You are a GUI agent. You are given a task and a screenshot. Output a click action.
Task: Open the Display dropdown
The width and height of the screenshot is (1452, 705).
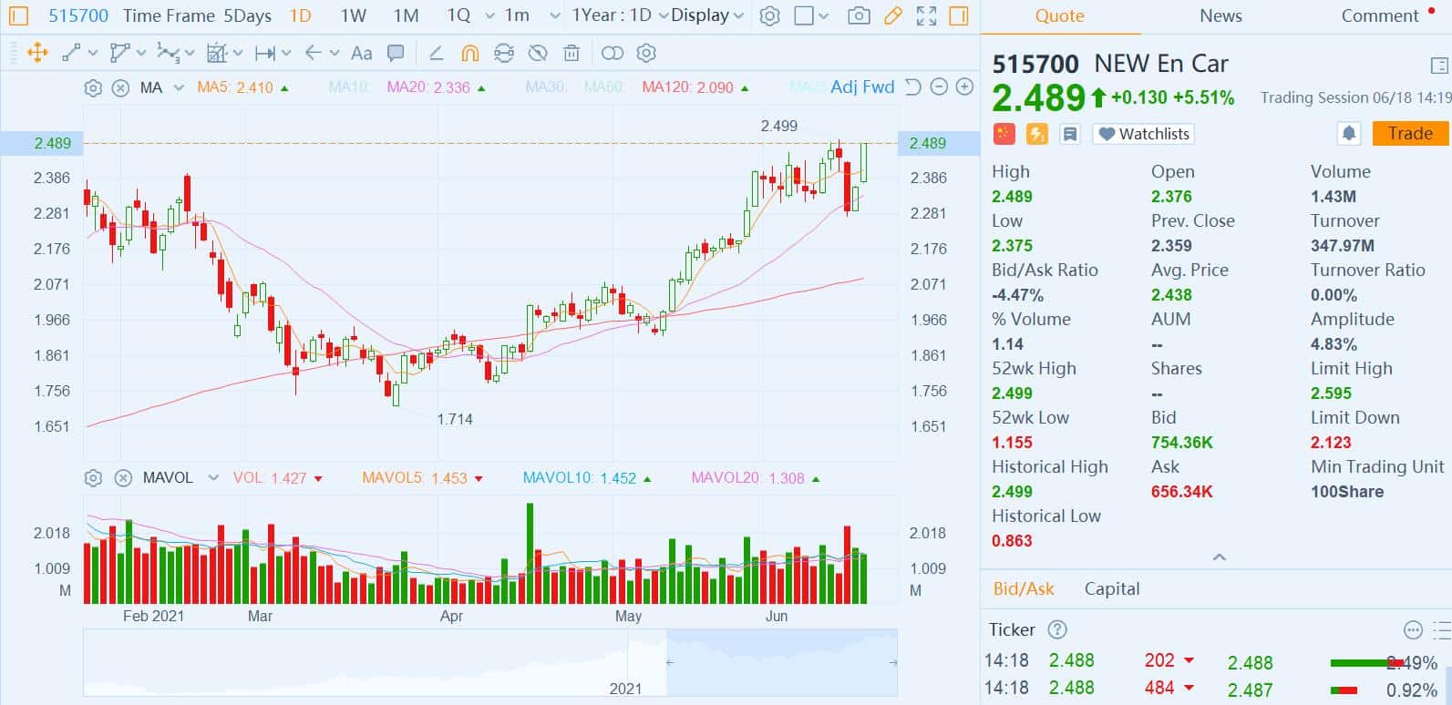click(x=707, y=15)
